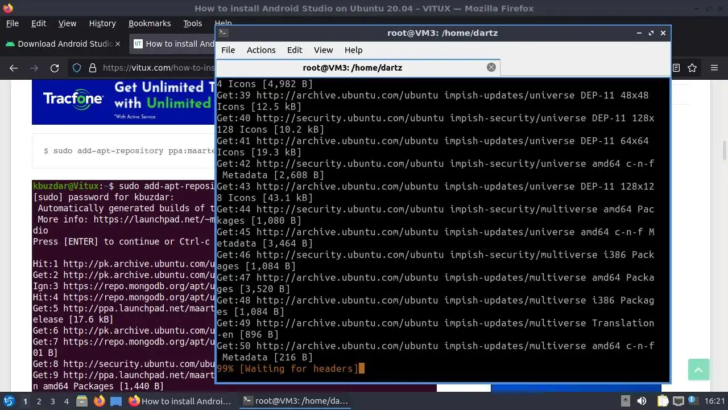Click the tracking protection shield icon
Image resolution: width=728 pixels, height=410 pixels.
[x=77, y=68]
